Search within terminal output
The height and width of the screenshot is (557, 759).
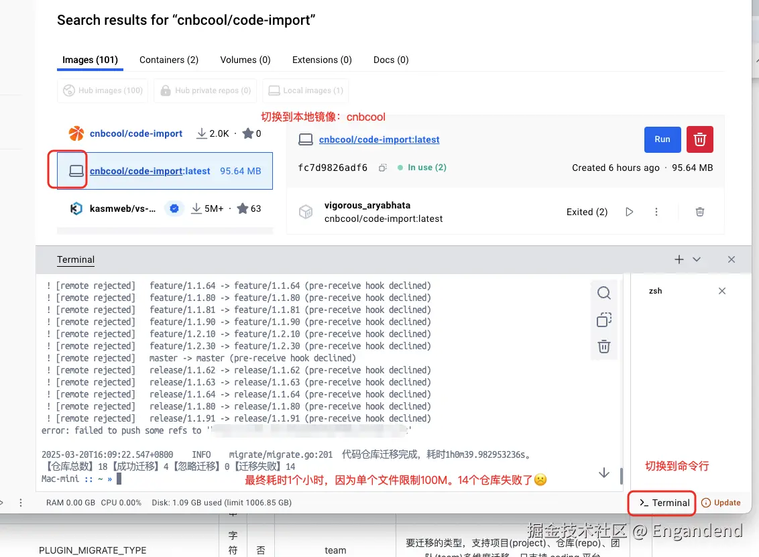603,293
